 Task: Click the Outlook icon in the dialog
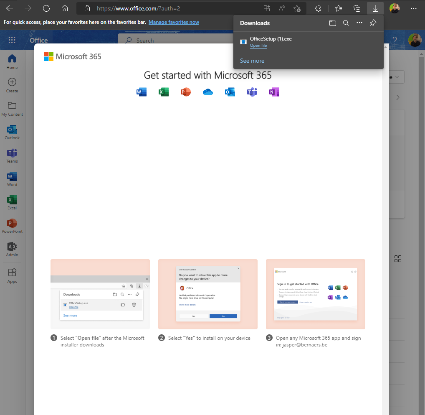click(x=230, y=92)
